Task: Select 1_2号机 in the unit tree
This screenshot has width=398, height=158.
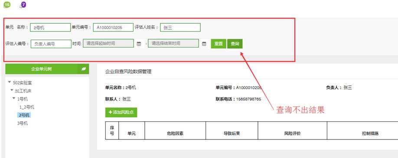Action: coord(27,107)
